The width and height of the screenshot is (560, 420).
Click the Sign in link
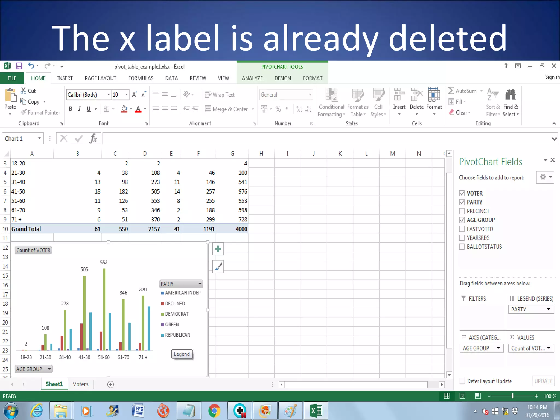(x=552, y=77)
